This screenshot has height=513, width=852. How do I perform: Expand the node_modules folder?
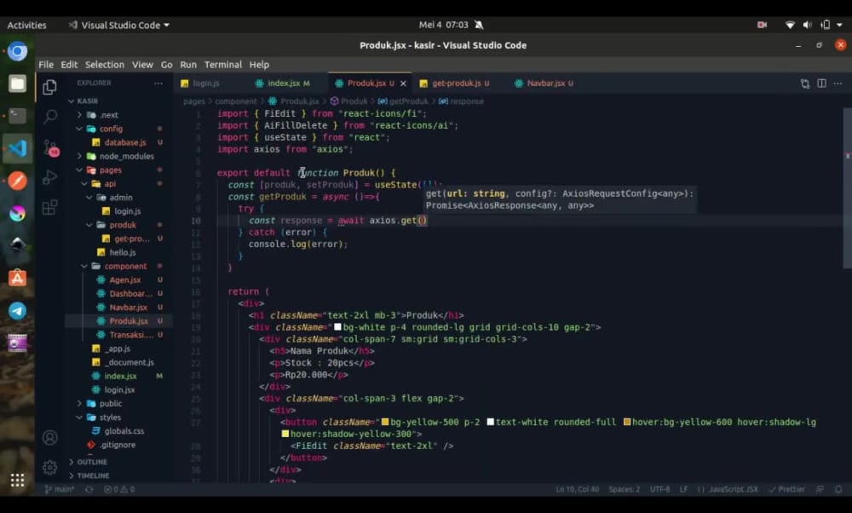click(79, 156)
